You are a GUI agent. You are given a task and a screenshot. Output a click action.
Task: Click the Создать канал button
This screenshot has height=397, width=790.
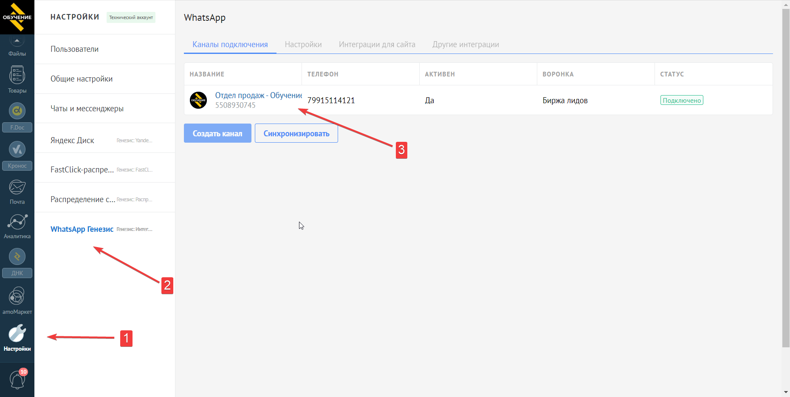(x=217, y=133)
